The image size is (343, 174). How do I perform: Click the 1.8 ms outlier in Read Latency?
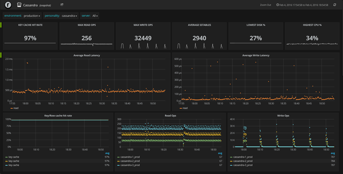point(27,63)
